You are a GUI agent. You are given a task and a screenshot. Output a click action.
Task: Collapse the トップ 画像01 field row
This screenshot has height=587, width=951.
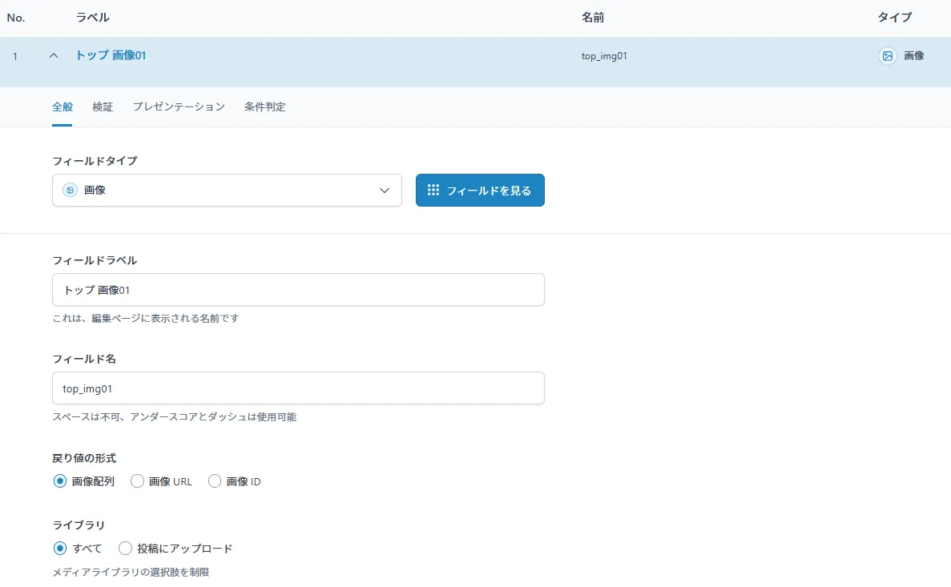tap(54, 56)
